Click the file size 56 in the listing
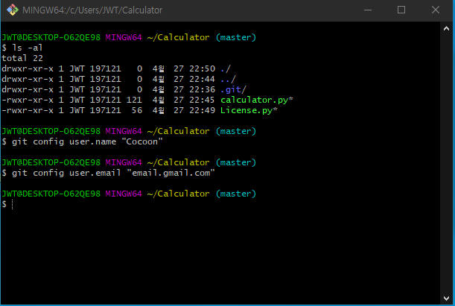 (x=137, y=110)
